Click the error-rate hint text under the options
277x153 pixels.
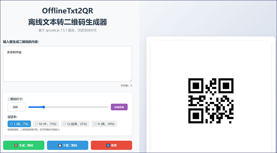[34, 130]
